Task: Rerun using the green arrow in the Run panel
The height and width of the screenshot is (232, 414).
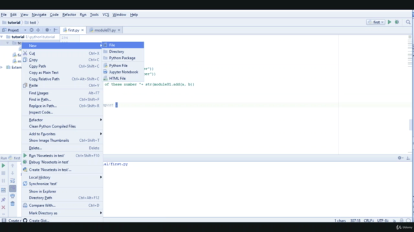Action: pos(3,166)
